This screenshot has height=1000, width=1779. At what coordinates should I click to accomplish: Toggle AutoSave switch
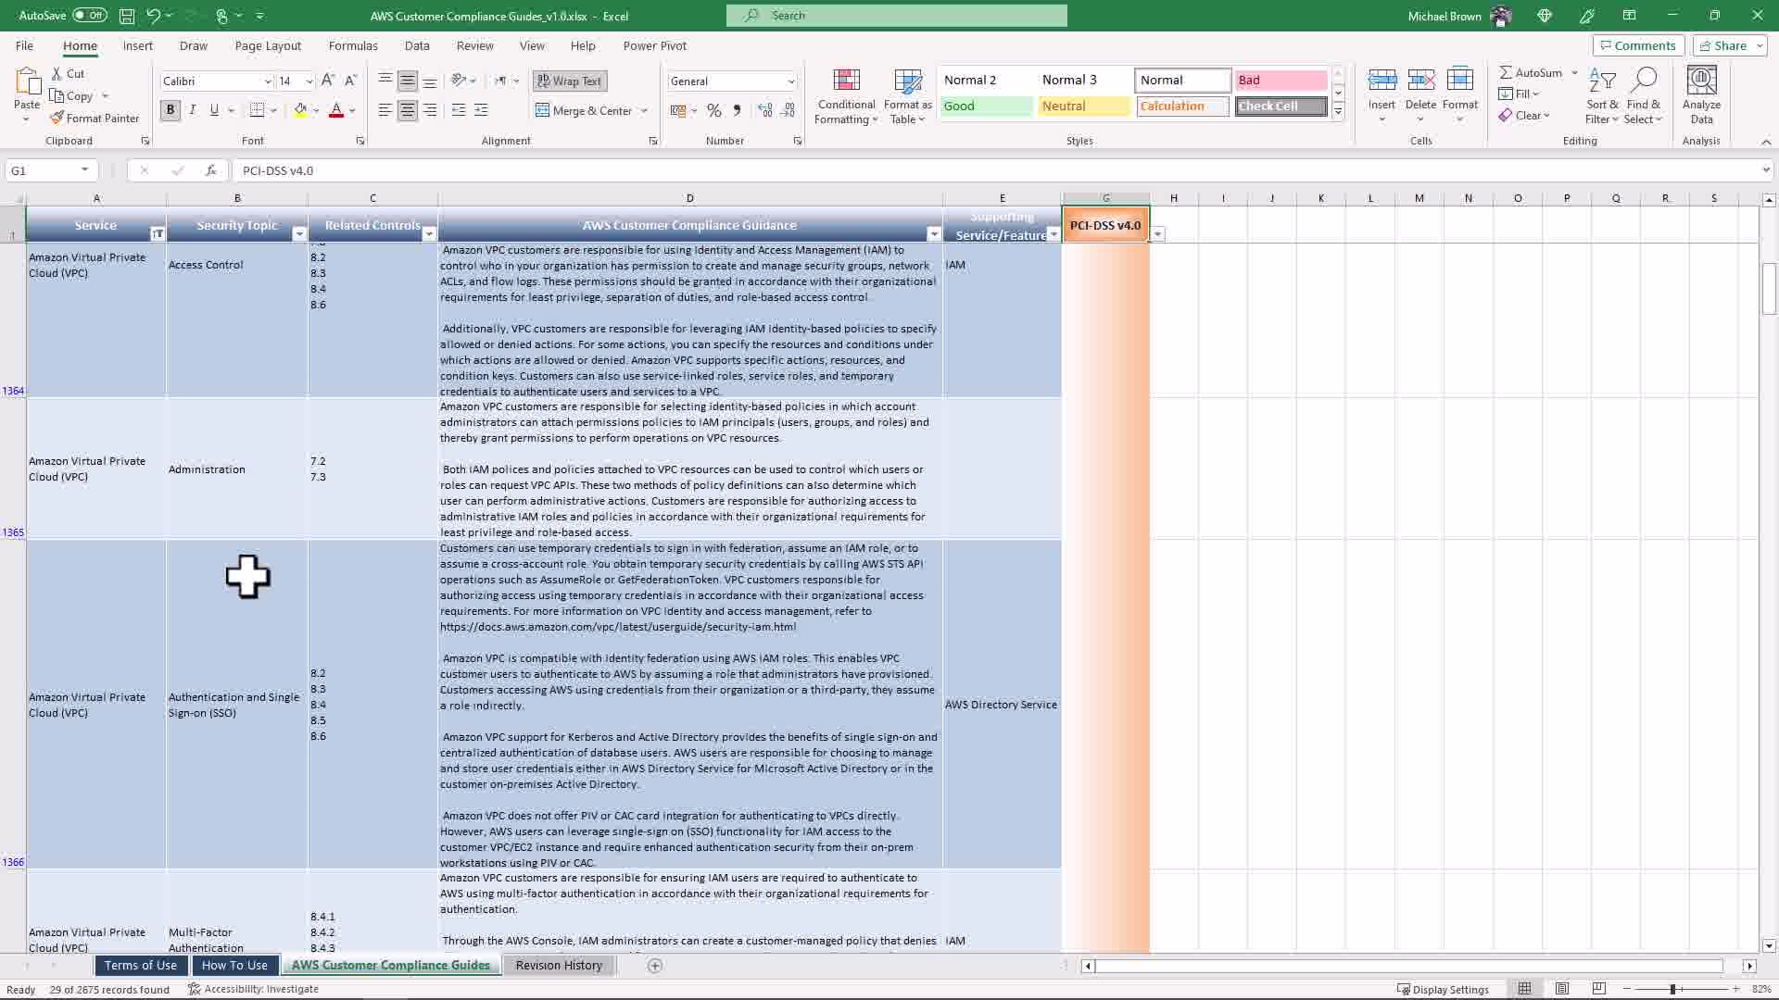pos(90,16)
